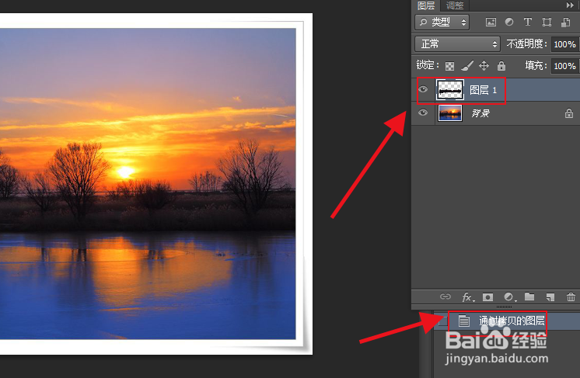Add a layer mask

point(488,297)
